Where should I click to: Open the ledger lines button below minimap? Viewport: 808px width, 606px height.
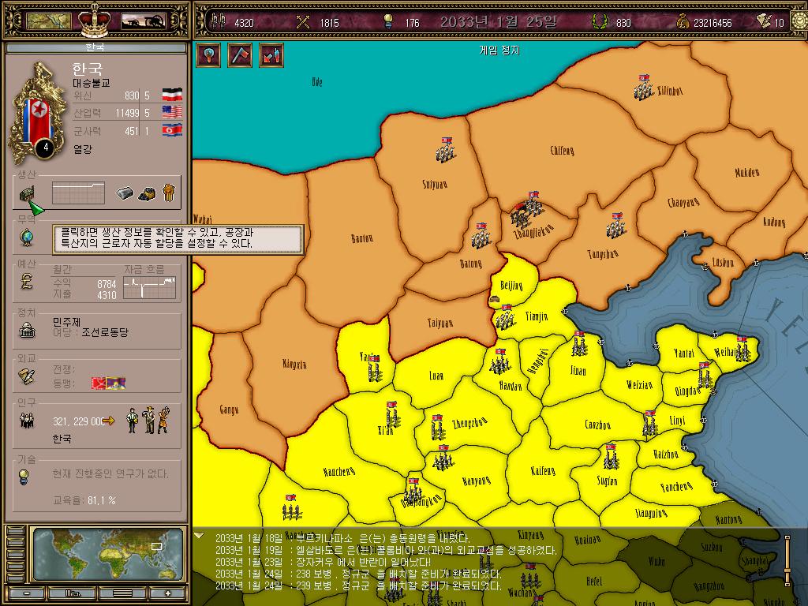coord(122,593)
